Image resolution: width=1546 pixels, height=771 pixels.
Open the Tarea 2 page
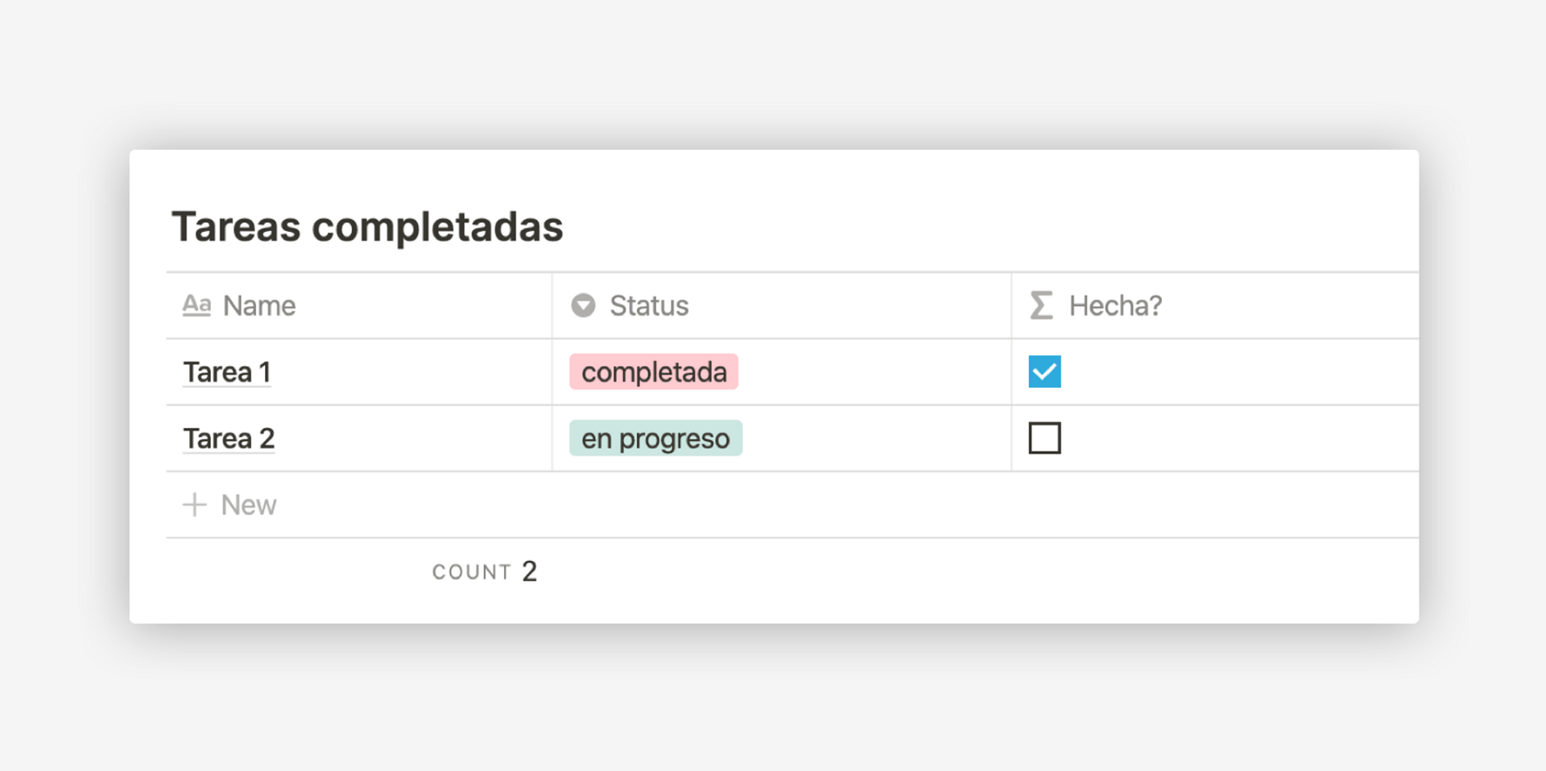click(229, 438)
